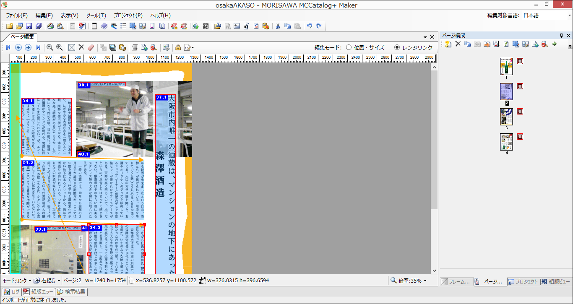Viewport: 573px width, 304px height.
Task: Click the open folder icon
Action: 19,26
